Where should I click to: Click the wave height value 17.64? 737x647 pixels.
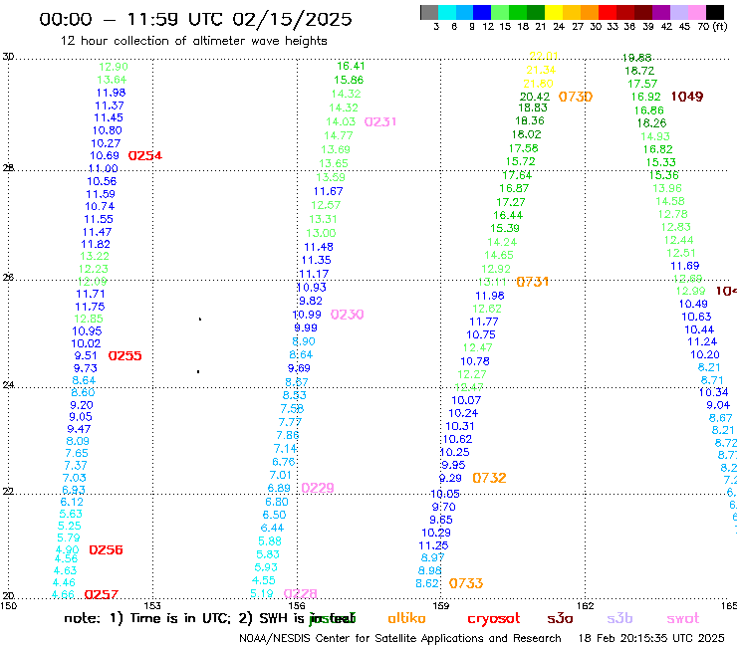[517, 175]
